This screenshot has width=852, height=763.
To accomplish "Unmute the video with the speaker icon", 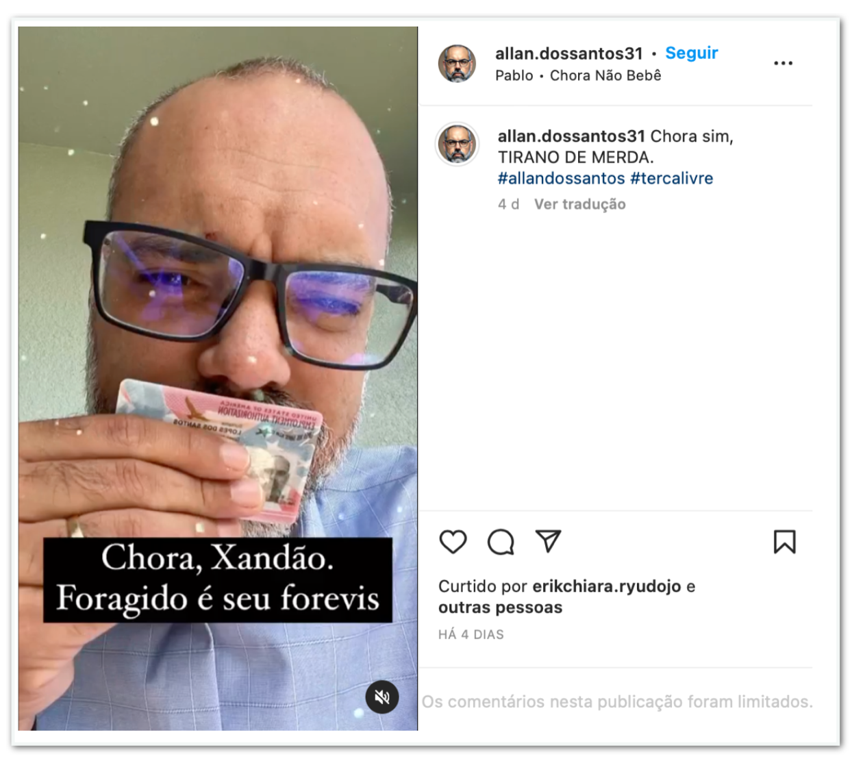I will (382, 697).
